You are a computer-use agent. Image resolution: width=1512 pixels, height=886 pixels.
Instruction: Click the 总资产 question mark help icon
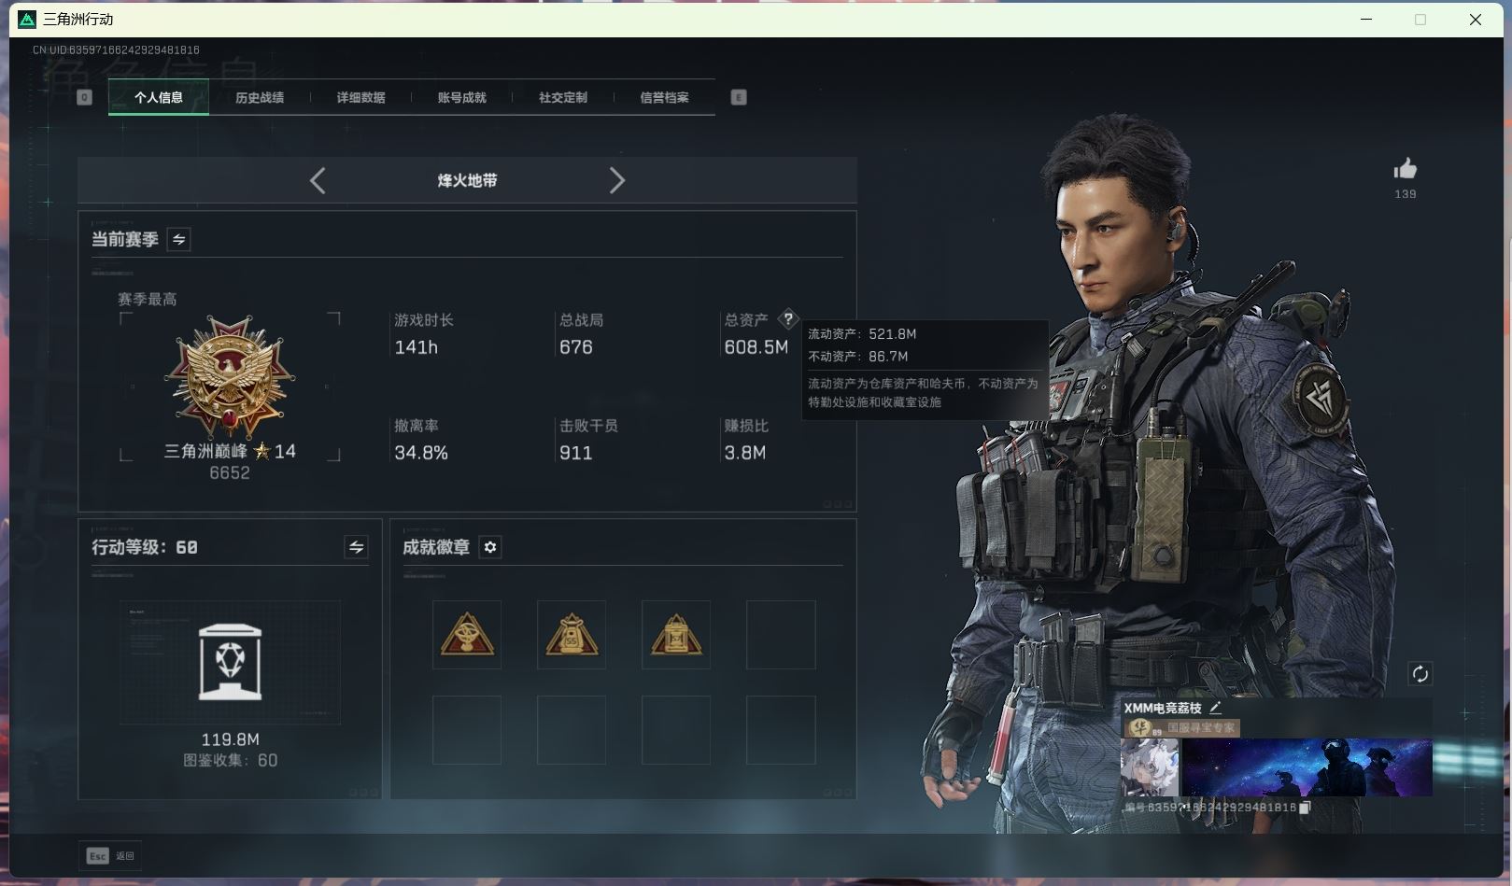[x=788, y=319]
